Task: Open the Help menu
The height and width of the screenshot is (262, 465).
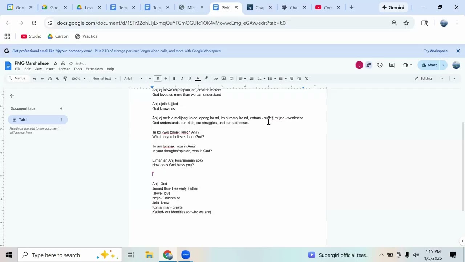Action: click(x=110, y=69)
